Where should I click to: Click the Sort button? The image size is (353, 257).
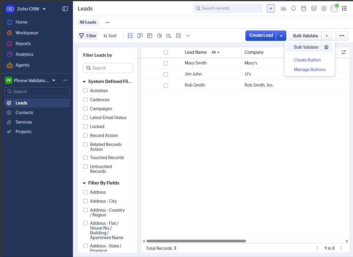tap(110, 36)
